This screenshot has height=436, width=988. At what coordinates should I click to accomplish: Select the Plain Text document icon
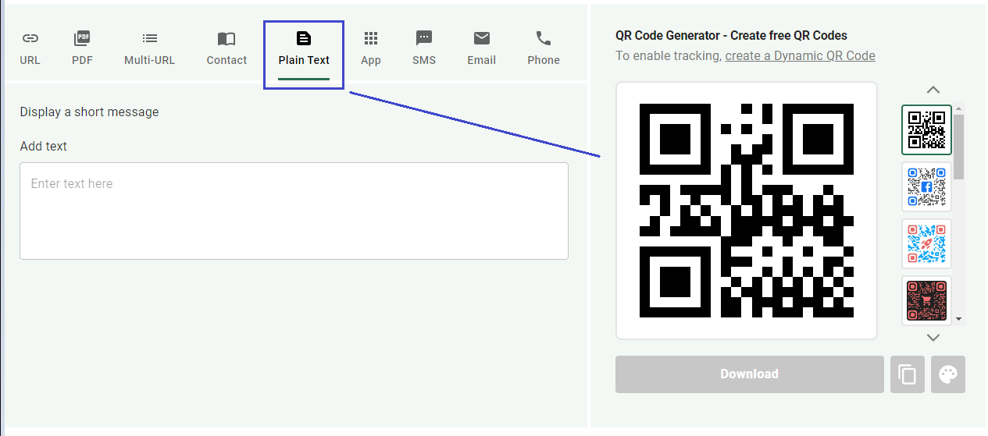coord(304,38)
